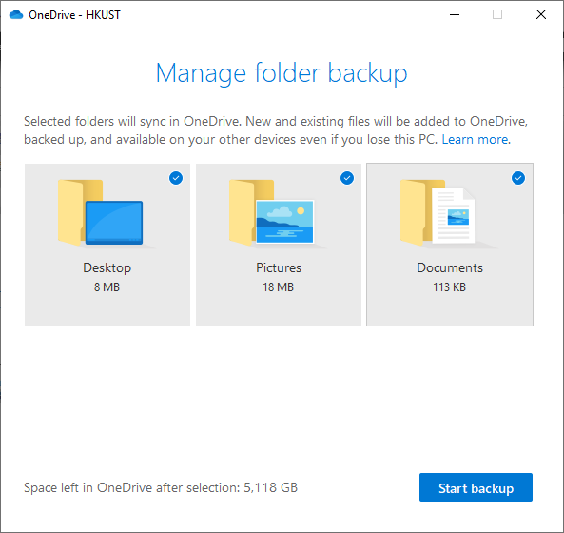Click the Documents folder name label

click(x=450, y=267)
